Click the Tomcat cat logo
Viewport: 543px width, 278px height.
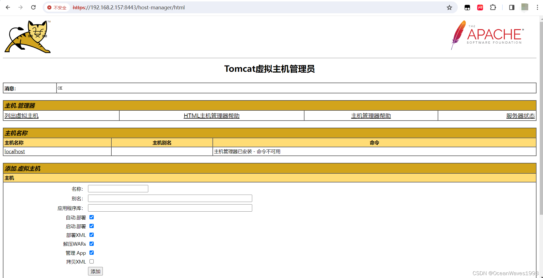point(28,37)
